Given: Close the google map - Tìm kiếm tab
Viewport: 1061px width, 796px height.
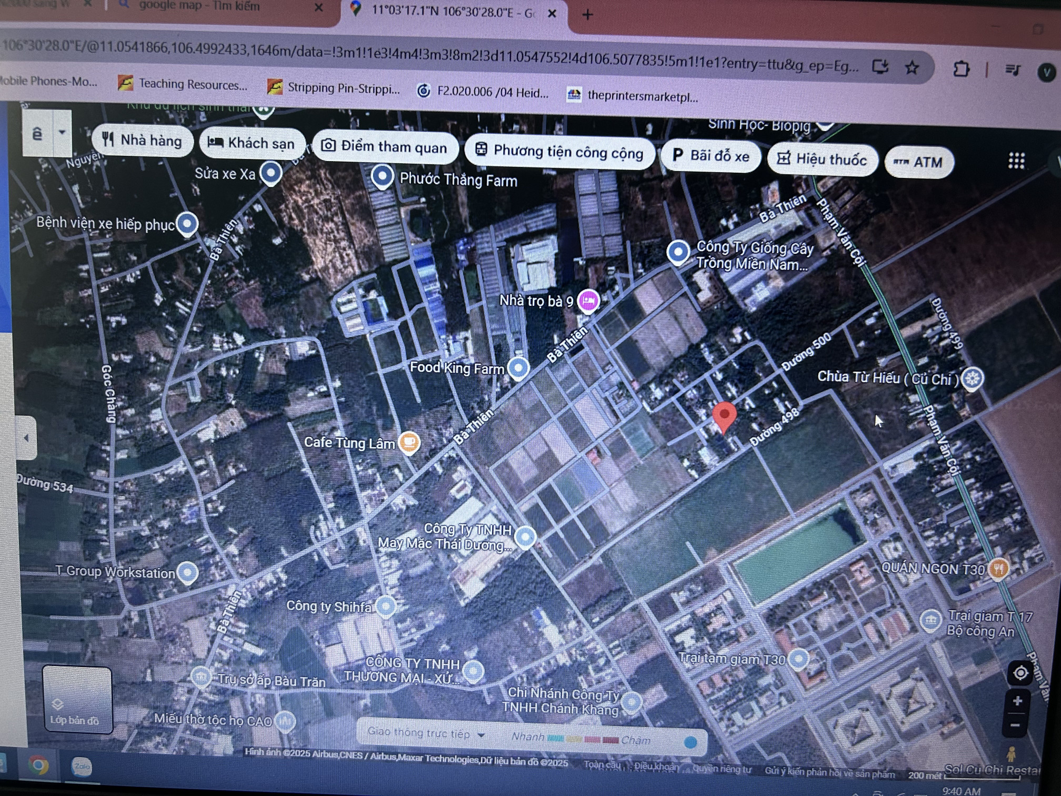Looking at the screenshot, I should point(318,7).
